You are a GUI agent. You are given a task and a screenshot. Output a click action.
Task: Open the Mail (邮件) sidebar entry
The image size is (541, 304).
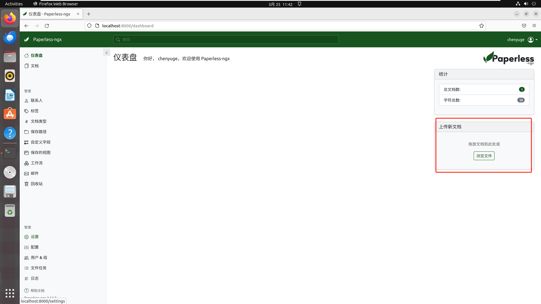(x=34, y=173)
